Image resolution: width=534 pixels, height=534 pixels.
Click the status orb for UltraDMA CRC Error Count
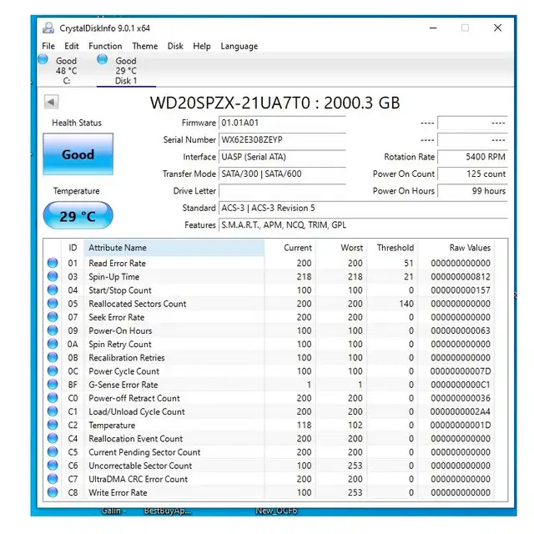[x=53, y=479]
